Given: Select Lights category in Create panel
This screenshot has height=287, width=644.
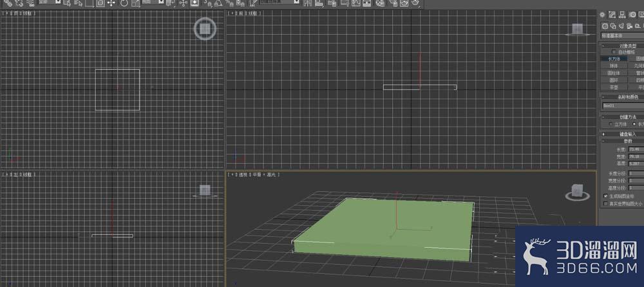Looking at the screenshot, I should [621, 26].
